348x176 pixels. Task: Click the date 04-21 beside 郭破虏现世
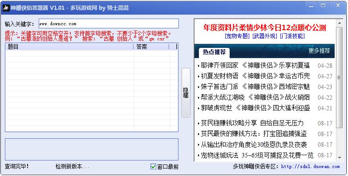click(325, 108)
